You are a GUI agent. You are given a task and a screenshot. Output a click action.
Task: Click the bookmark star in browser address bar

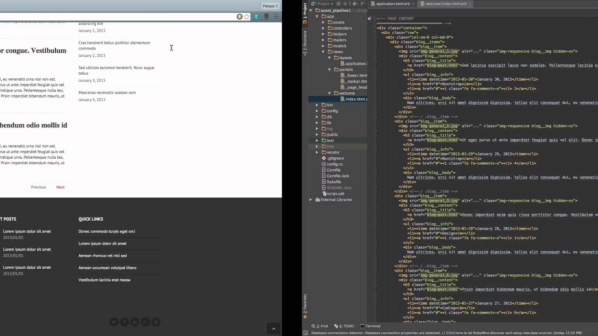click(x=246, y=17)
